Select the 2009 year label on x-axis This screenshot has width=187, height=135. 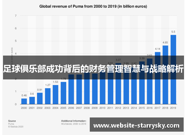tap(95, 108)
